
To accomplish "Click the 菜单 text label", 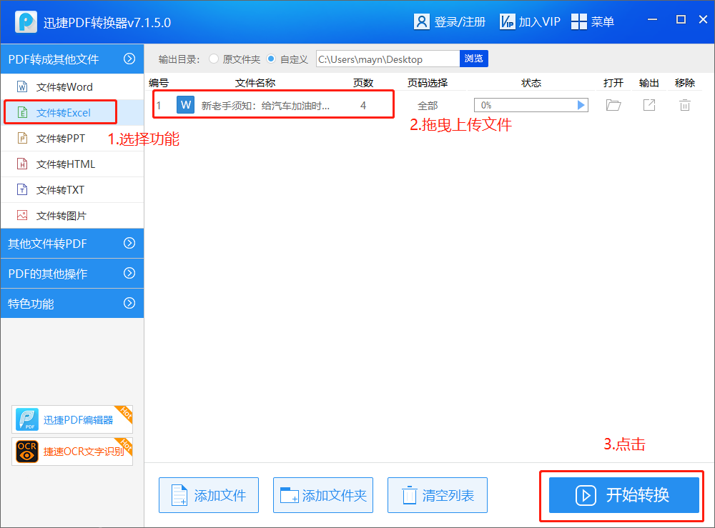I will pyautogui.click(x=602, y=22).
